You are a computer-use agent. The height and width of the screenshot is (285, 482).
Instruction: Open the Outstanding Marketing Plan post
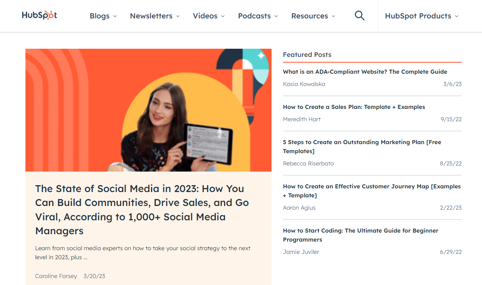pyautogui.click(x=362, y=147)
